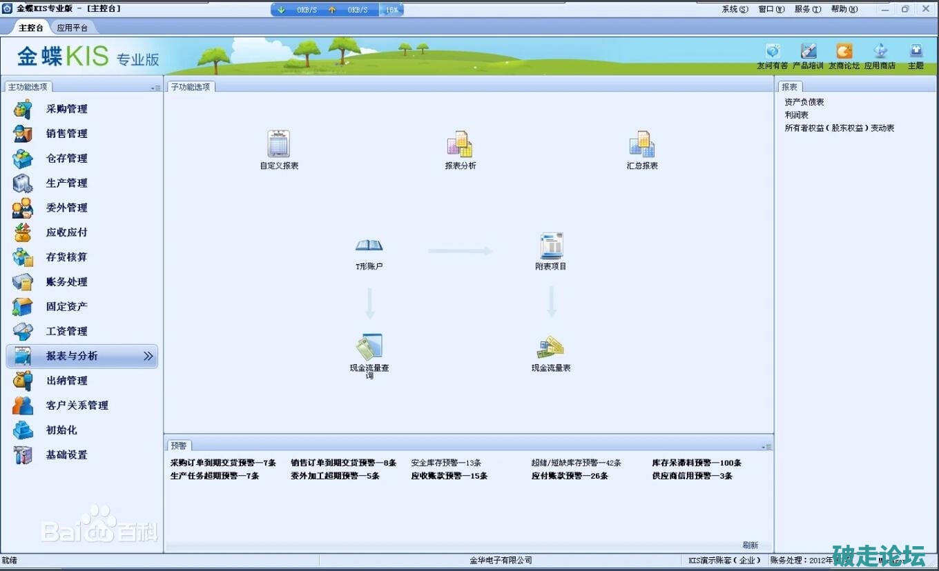Expand the 报表与分析 double-chevron arrow
939x571 pixels.
click(x=148, y=356)
